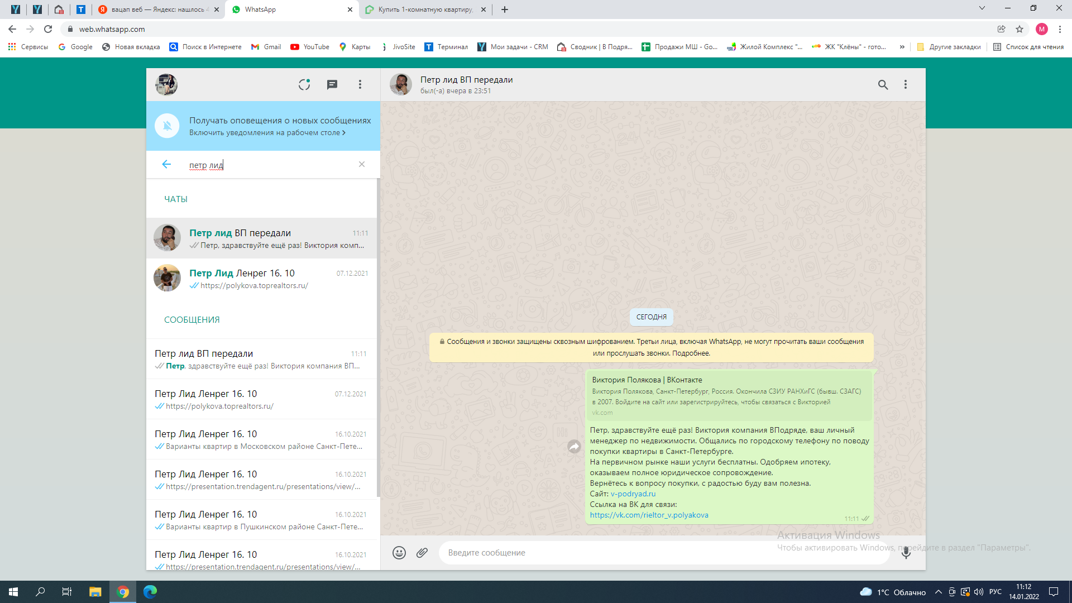Open Microsoft Edge from the taskbar

150,592
